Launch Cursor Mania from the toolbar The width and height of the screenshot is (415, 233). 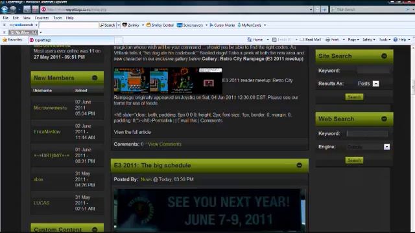point(222,25)
